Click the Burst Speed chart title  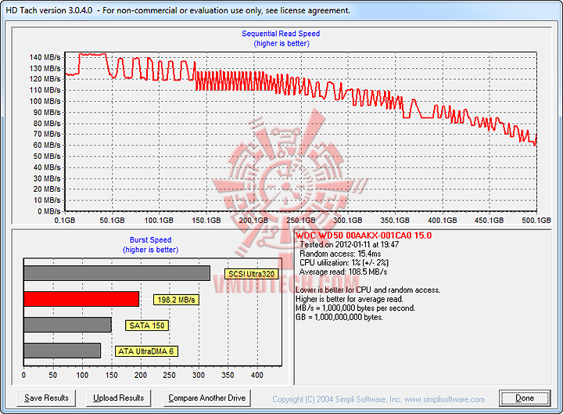click(150, 239)
